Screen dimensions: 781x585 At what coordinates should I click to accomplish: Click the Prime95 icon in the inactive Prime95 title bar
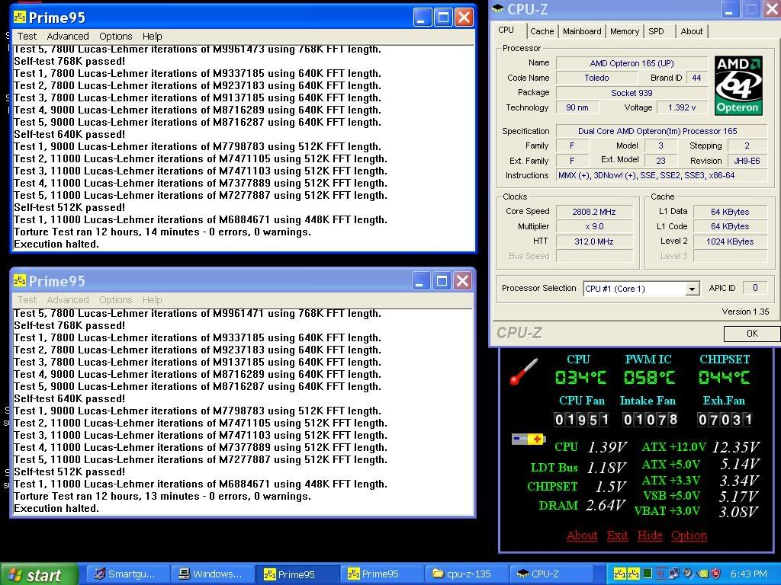(x=20, y=281)
